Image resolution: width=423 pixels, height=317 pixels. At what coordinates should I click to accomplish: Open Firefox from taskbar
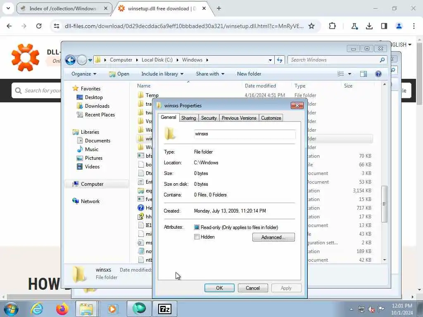[x=62, y=309]
